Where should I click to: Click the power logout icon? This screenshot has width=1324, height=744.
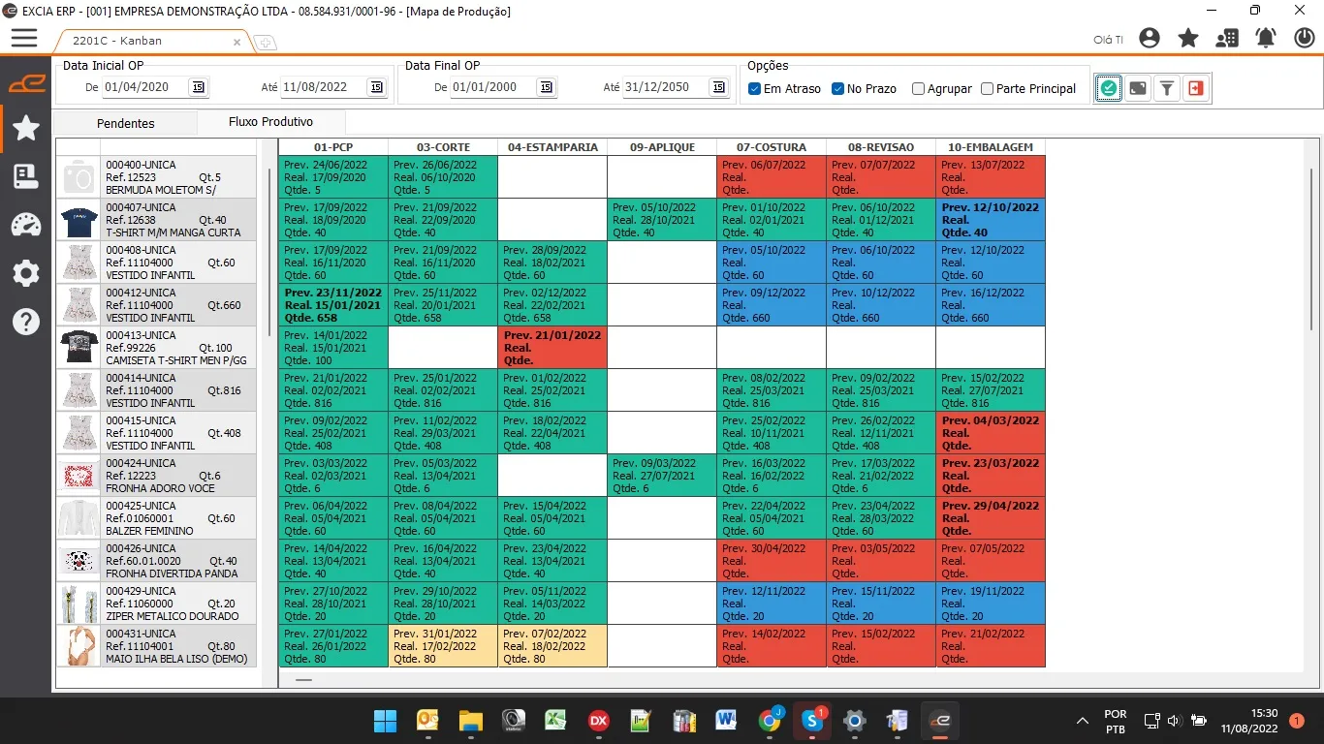[x=1305, y=39]
